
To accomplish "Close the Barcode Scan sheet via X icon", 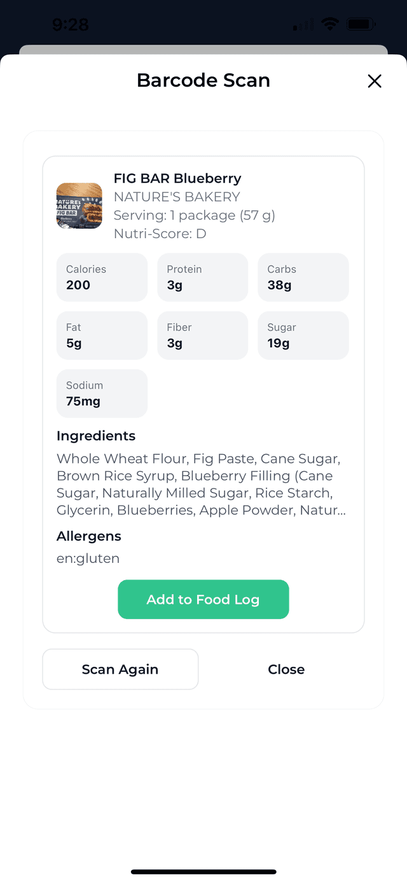I will point(375,81).
